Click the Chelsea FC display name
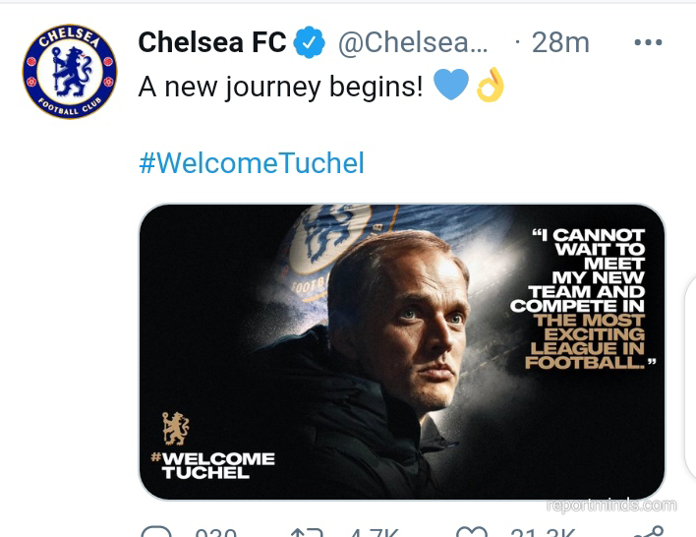Screen dimensions: 696x537 pos(212,42)
